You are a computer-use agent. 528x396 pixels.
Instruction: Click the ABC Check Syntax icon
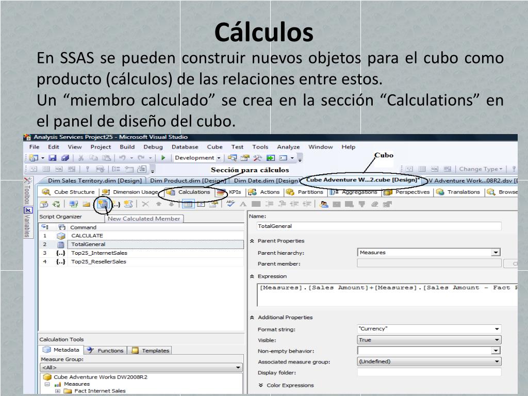coord(230,204)
